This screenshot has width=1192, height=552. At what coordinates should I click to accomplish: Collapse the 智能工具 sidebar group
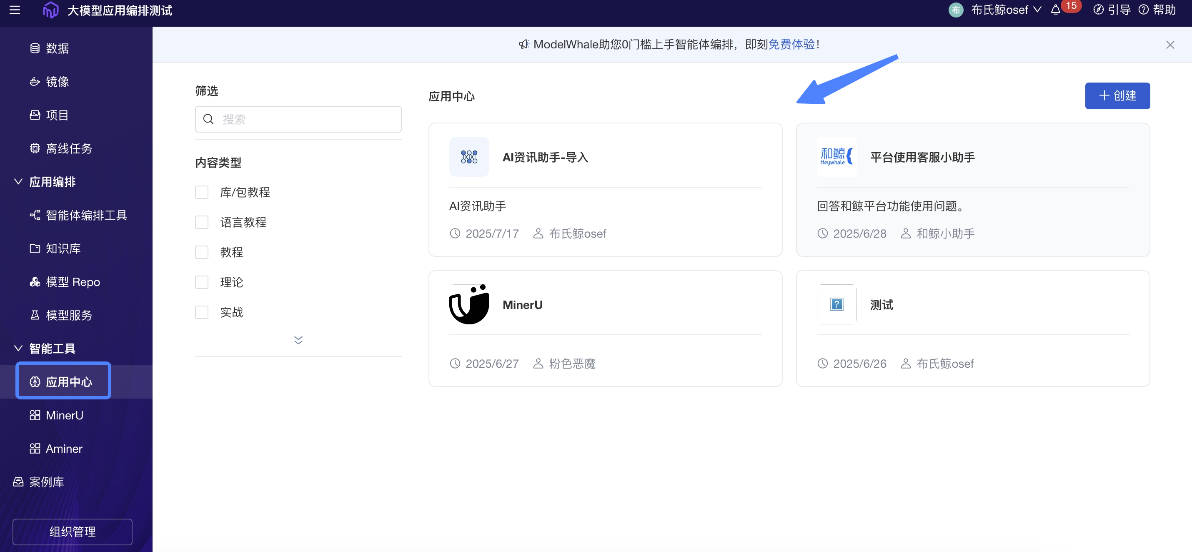coord(18,349)
